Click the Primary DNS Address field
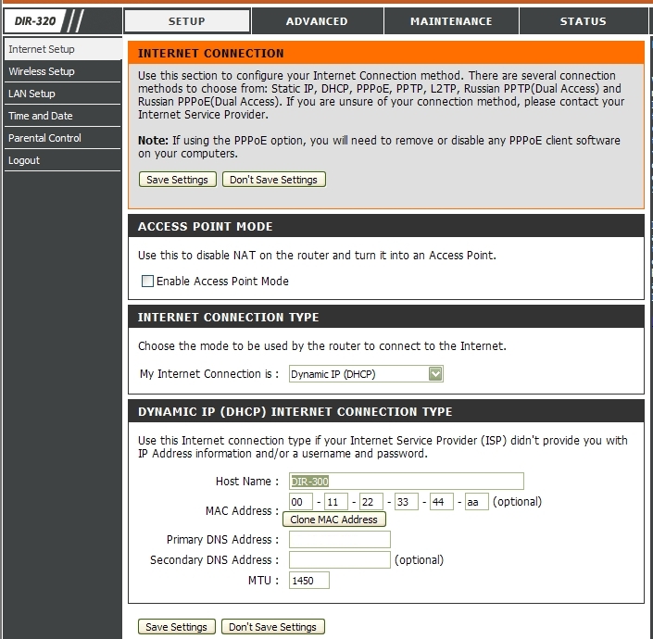The width and height of the screenshot is (653, 639). tap(339, 540)
